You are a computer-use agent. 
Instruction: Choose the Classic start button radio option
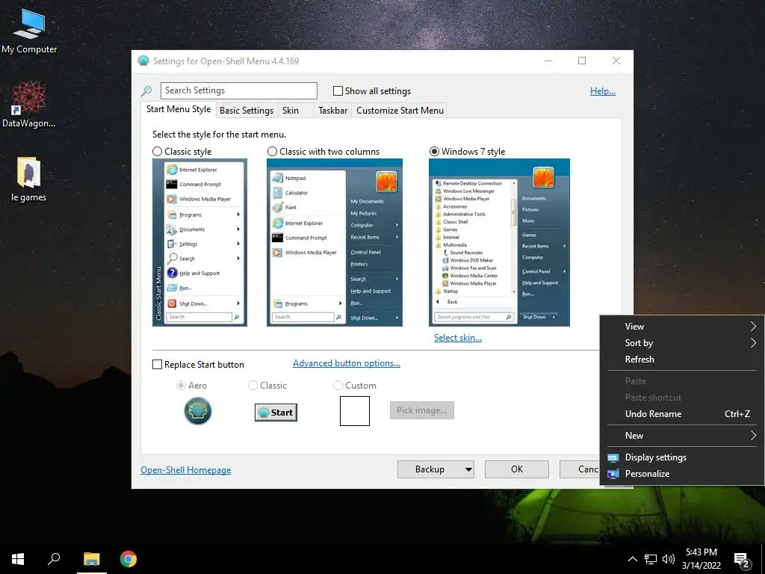(253, 386)
